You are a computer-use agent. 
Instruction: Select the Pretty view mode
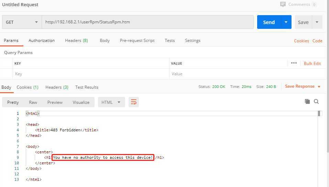13,102
